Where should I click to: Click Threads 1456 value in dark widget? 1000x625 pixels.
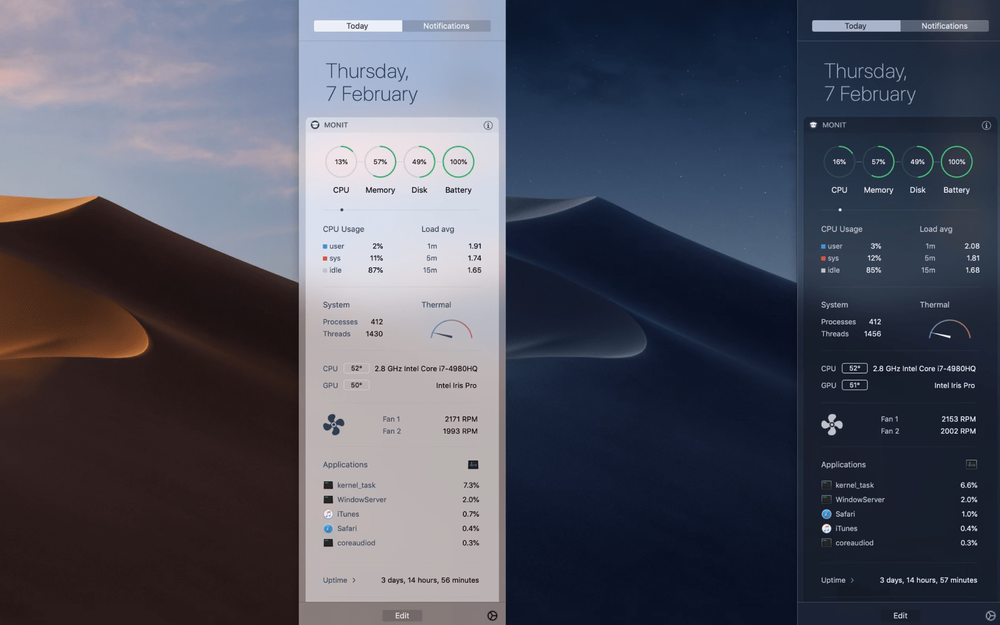click(872, 334)
